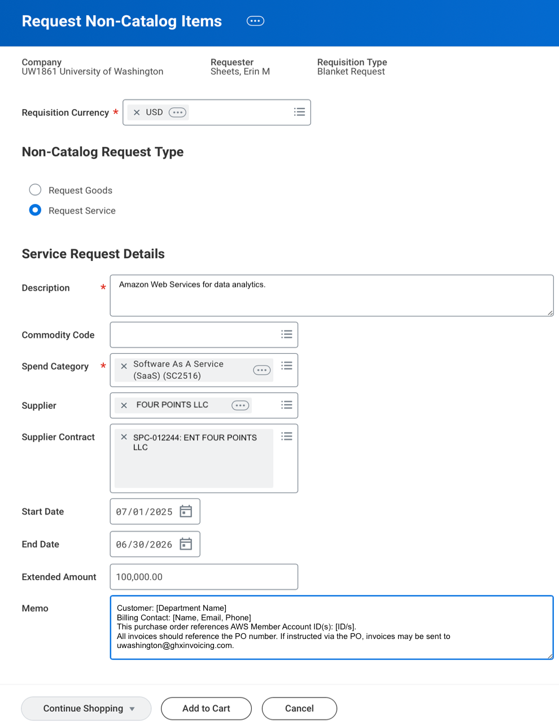Remove USD from Requisition Currency
Image resolution: width=559 pixels, height=726 pixels.
pos(137,112)
